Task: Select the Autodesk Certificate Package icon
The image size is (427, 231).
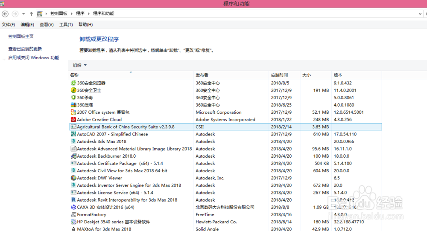Action: click(73, 163)
